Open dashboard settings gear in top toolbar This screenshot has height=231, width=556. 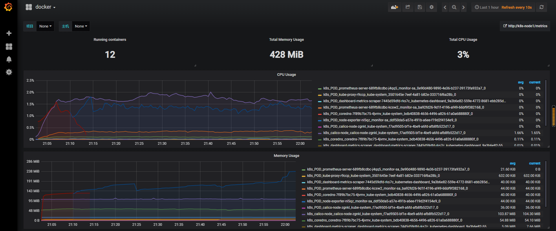431,7
